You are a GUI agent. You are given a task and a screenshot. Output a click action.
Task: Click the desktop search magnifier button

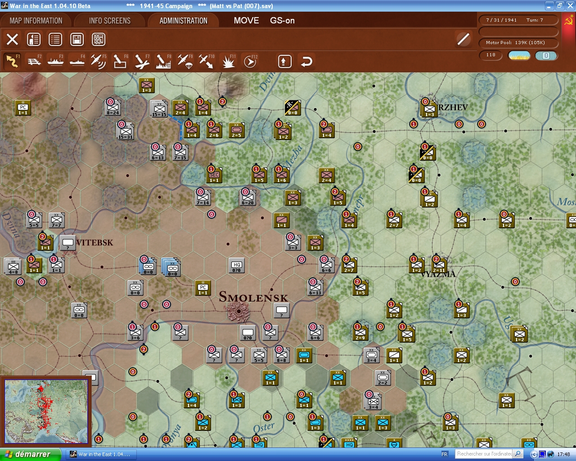[x=518, y=454]
